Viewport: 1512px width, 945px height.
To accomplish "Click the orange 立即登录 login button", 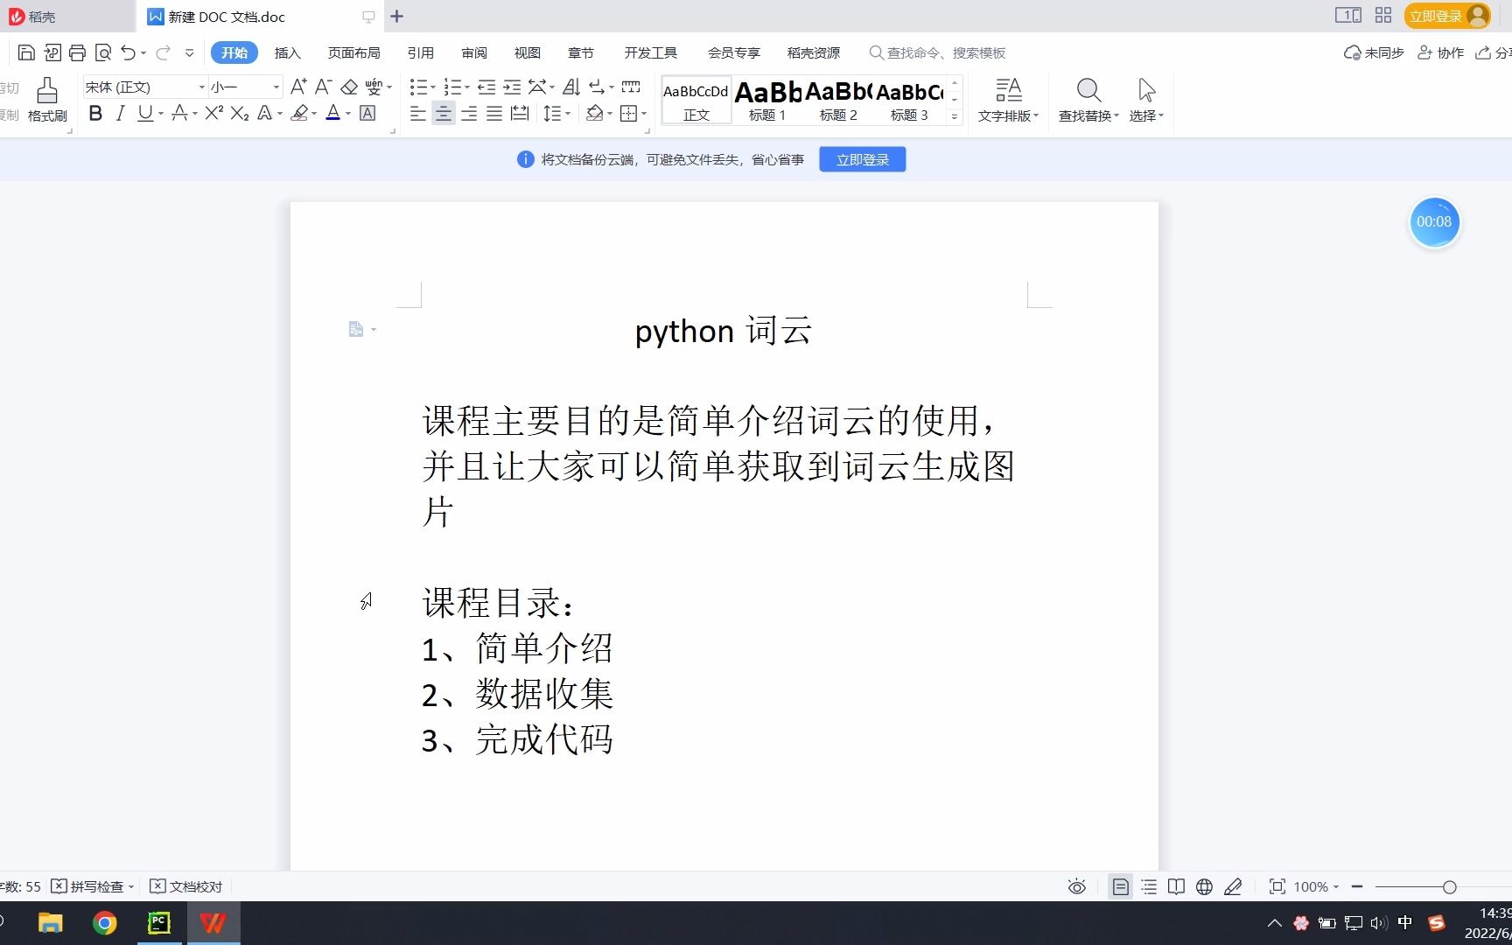I will (1446, 16).
